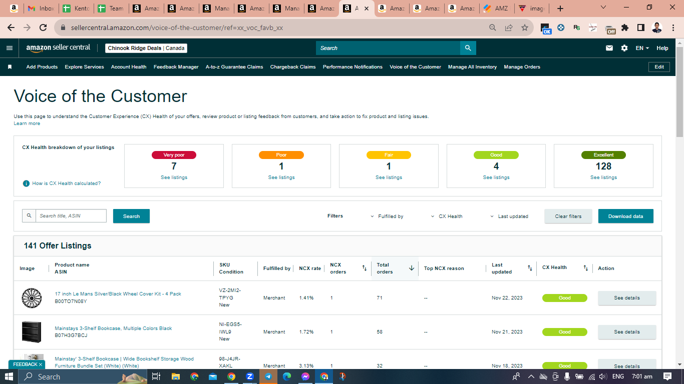The width and height of the screenshot is (684, 384).
Task: Go to Manage All Inventory
Action: [472, 67]
